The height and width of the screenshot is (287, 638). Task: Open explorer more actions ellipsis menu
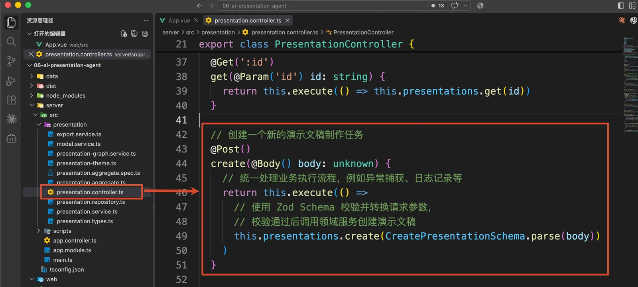pyautogui.click(x=146, y=20)
